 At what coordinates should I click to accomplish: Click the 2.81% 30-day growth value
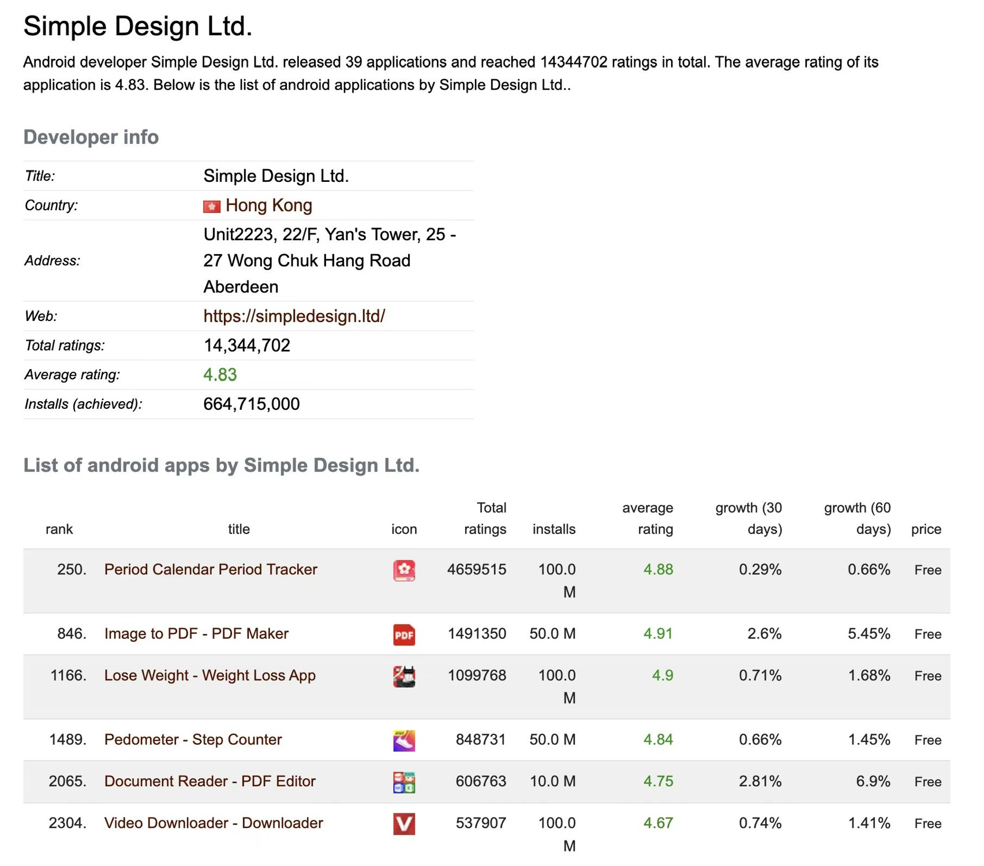(760, 781)
